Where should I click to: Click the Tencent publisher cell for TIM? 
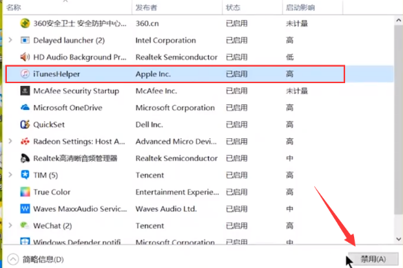149,175
